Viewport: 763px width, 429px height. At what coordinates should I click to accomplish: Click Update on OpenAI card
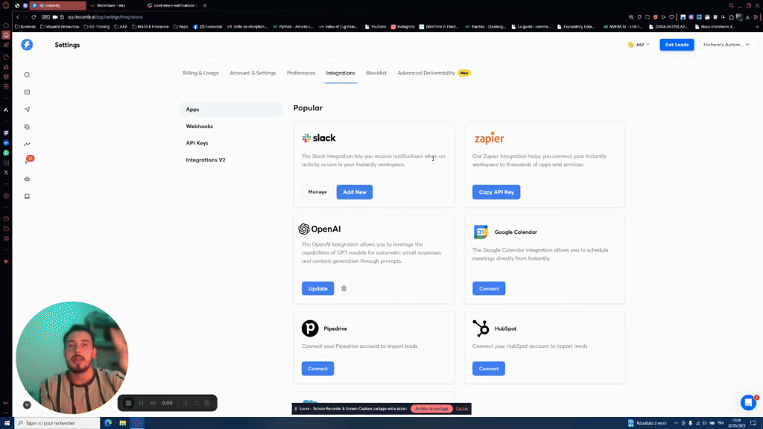[317, 288]
